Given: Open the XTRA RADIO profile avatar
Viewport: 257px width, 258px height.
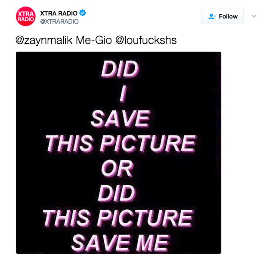Looking at the screenshot, I should (26, 16).
